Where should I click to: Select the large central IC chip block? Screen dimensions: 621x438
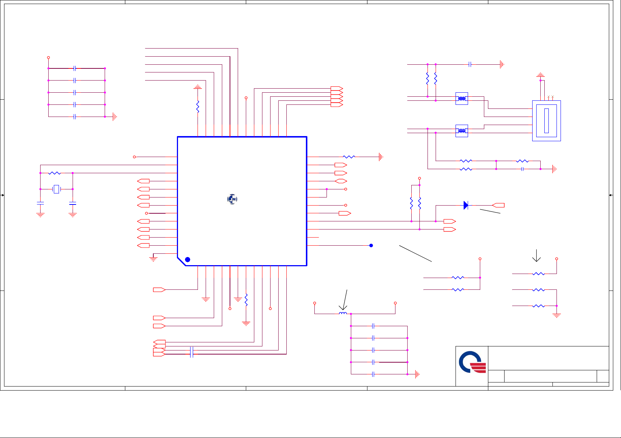click(x=242, y=201)
